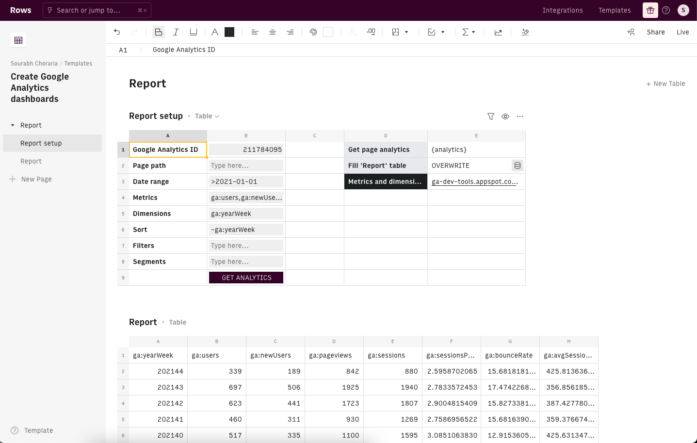This screenshot has height=443, width=697.
Task: Select the Metrics and dimensions dark cell
Action: click(386, 181)
